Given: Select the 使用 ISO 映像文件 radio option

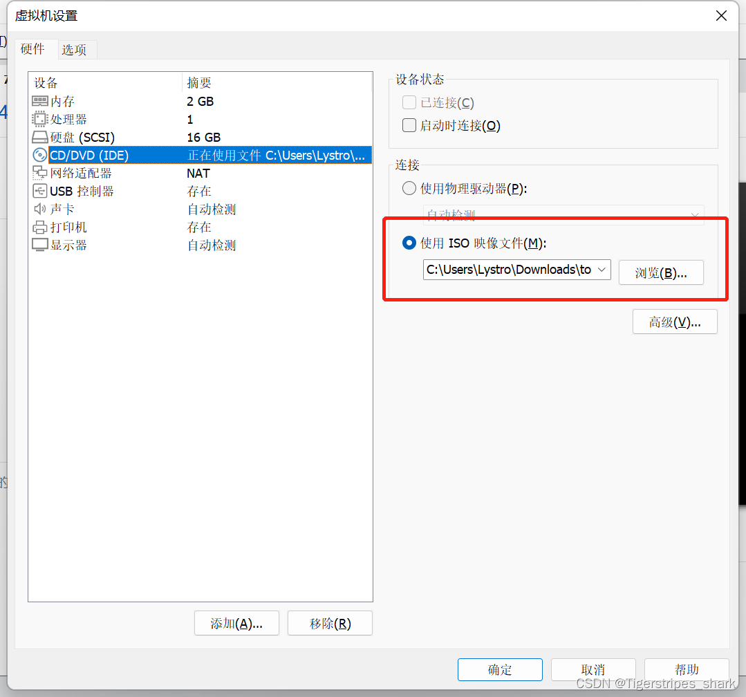Looking at the screenshot, I should pos(409,243).
